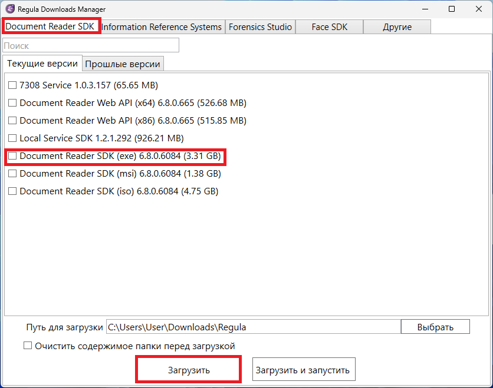493x388 pixels.
Task: Minimize the Regula Downloads Manager window
Action: tap(425, 9)
